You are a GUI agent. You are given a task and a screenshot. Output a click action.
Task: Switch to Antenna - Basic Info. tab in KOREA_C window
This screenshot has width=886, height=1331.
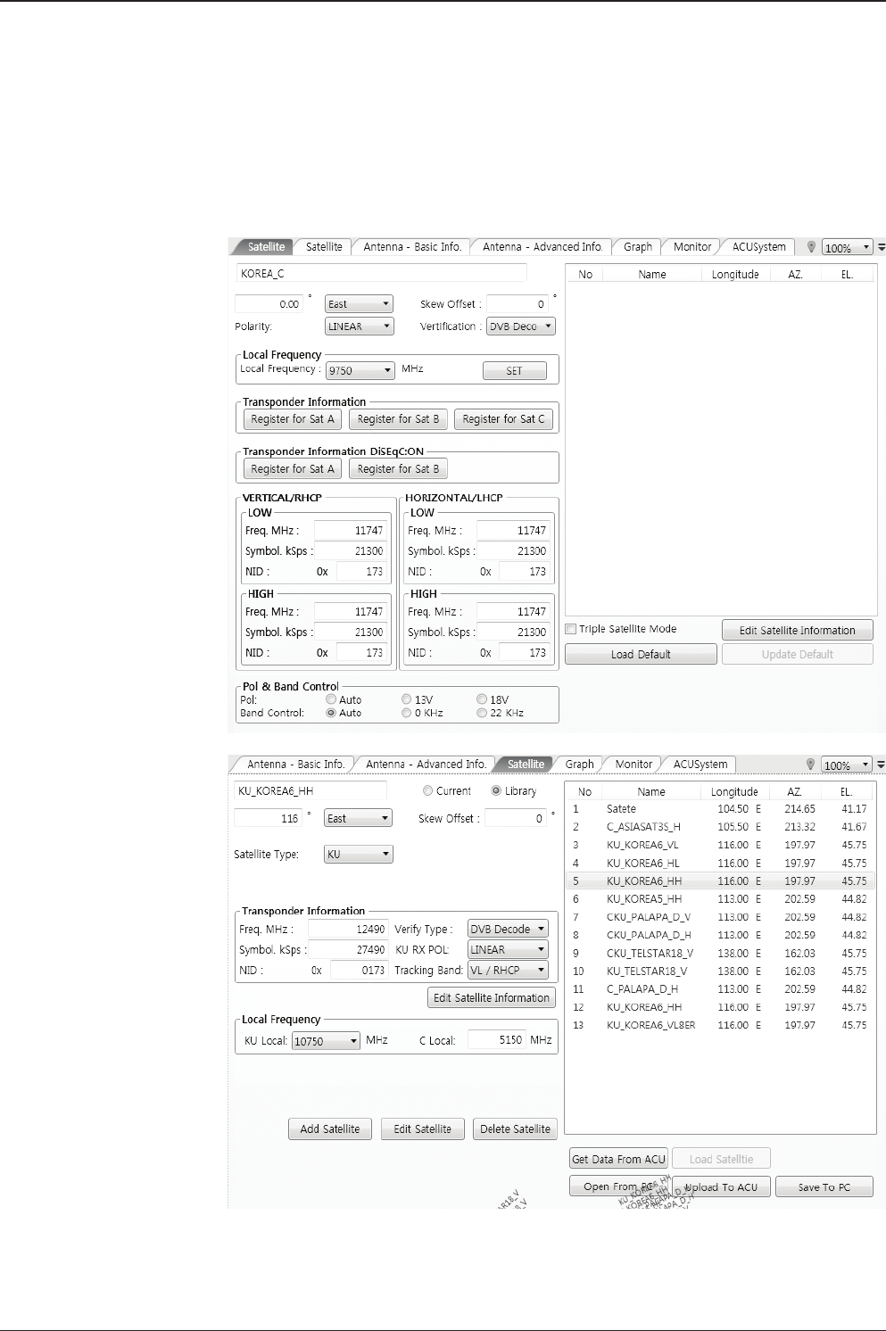412,247
